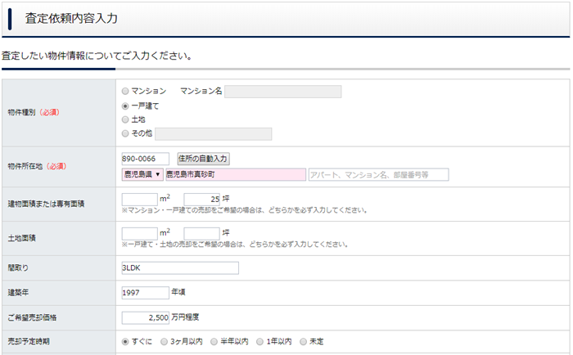This screenshot has width=573, height=355.
Task: Click the 物件種別 (必須) label
Action: click(34, 113)
